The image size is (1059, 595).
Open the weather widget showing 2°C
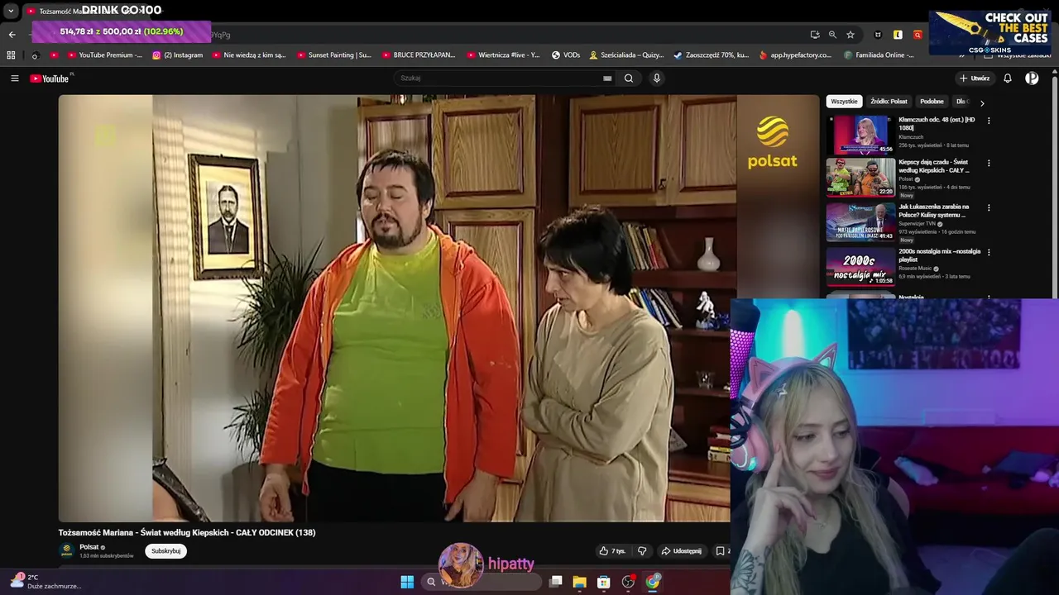(x=46, y=581)
